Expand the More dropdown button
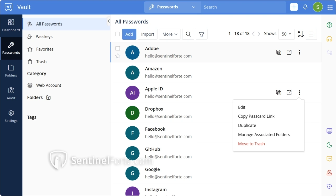Image resolution: width=336 pixels, height=196 pixels. tap(170, 34)
